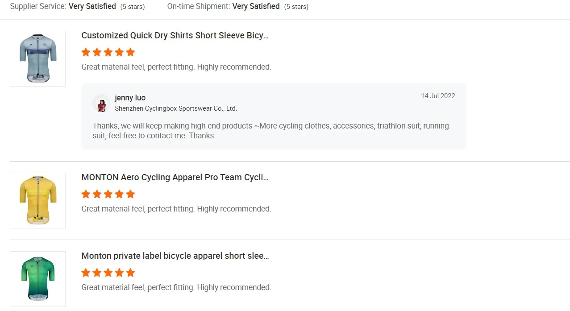Image resolution: width=570 pixels, height=311 pixels.
Task: Click jenny luo's profile avatar
Action: [x=101, y=103]
